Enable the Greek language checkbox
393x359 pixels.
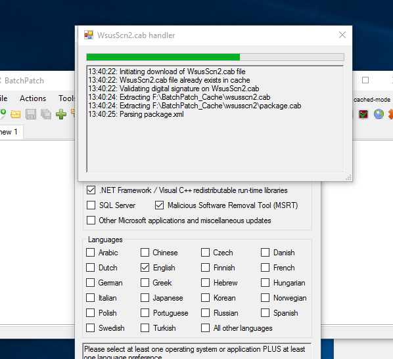coord(145,283)
